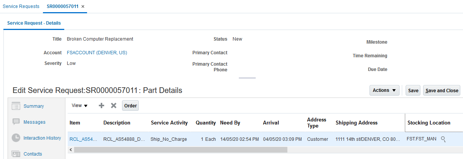
Task: Open the Contacts sidebar icon
Action: [x=16, y=154]
